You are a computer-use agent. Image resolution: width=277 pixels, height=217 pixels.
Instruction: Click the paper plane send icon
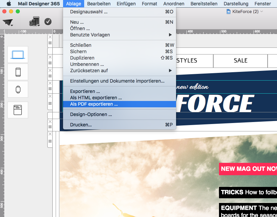tap(7, 22)
